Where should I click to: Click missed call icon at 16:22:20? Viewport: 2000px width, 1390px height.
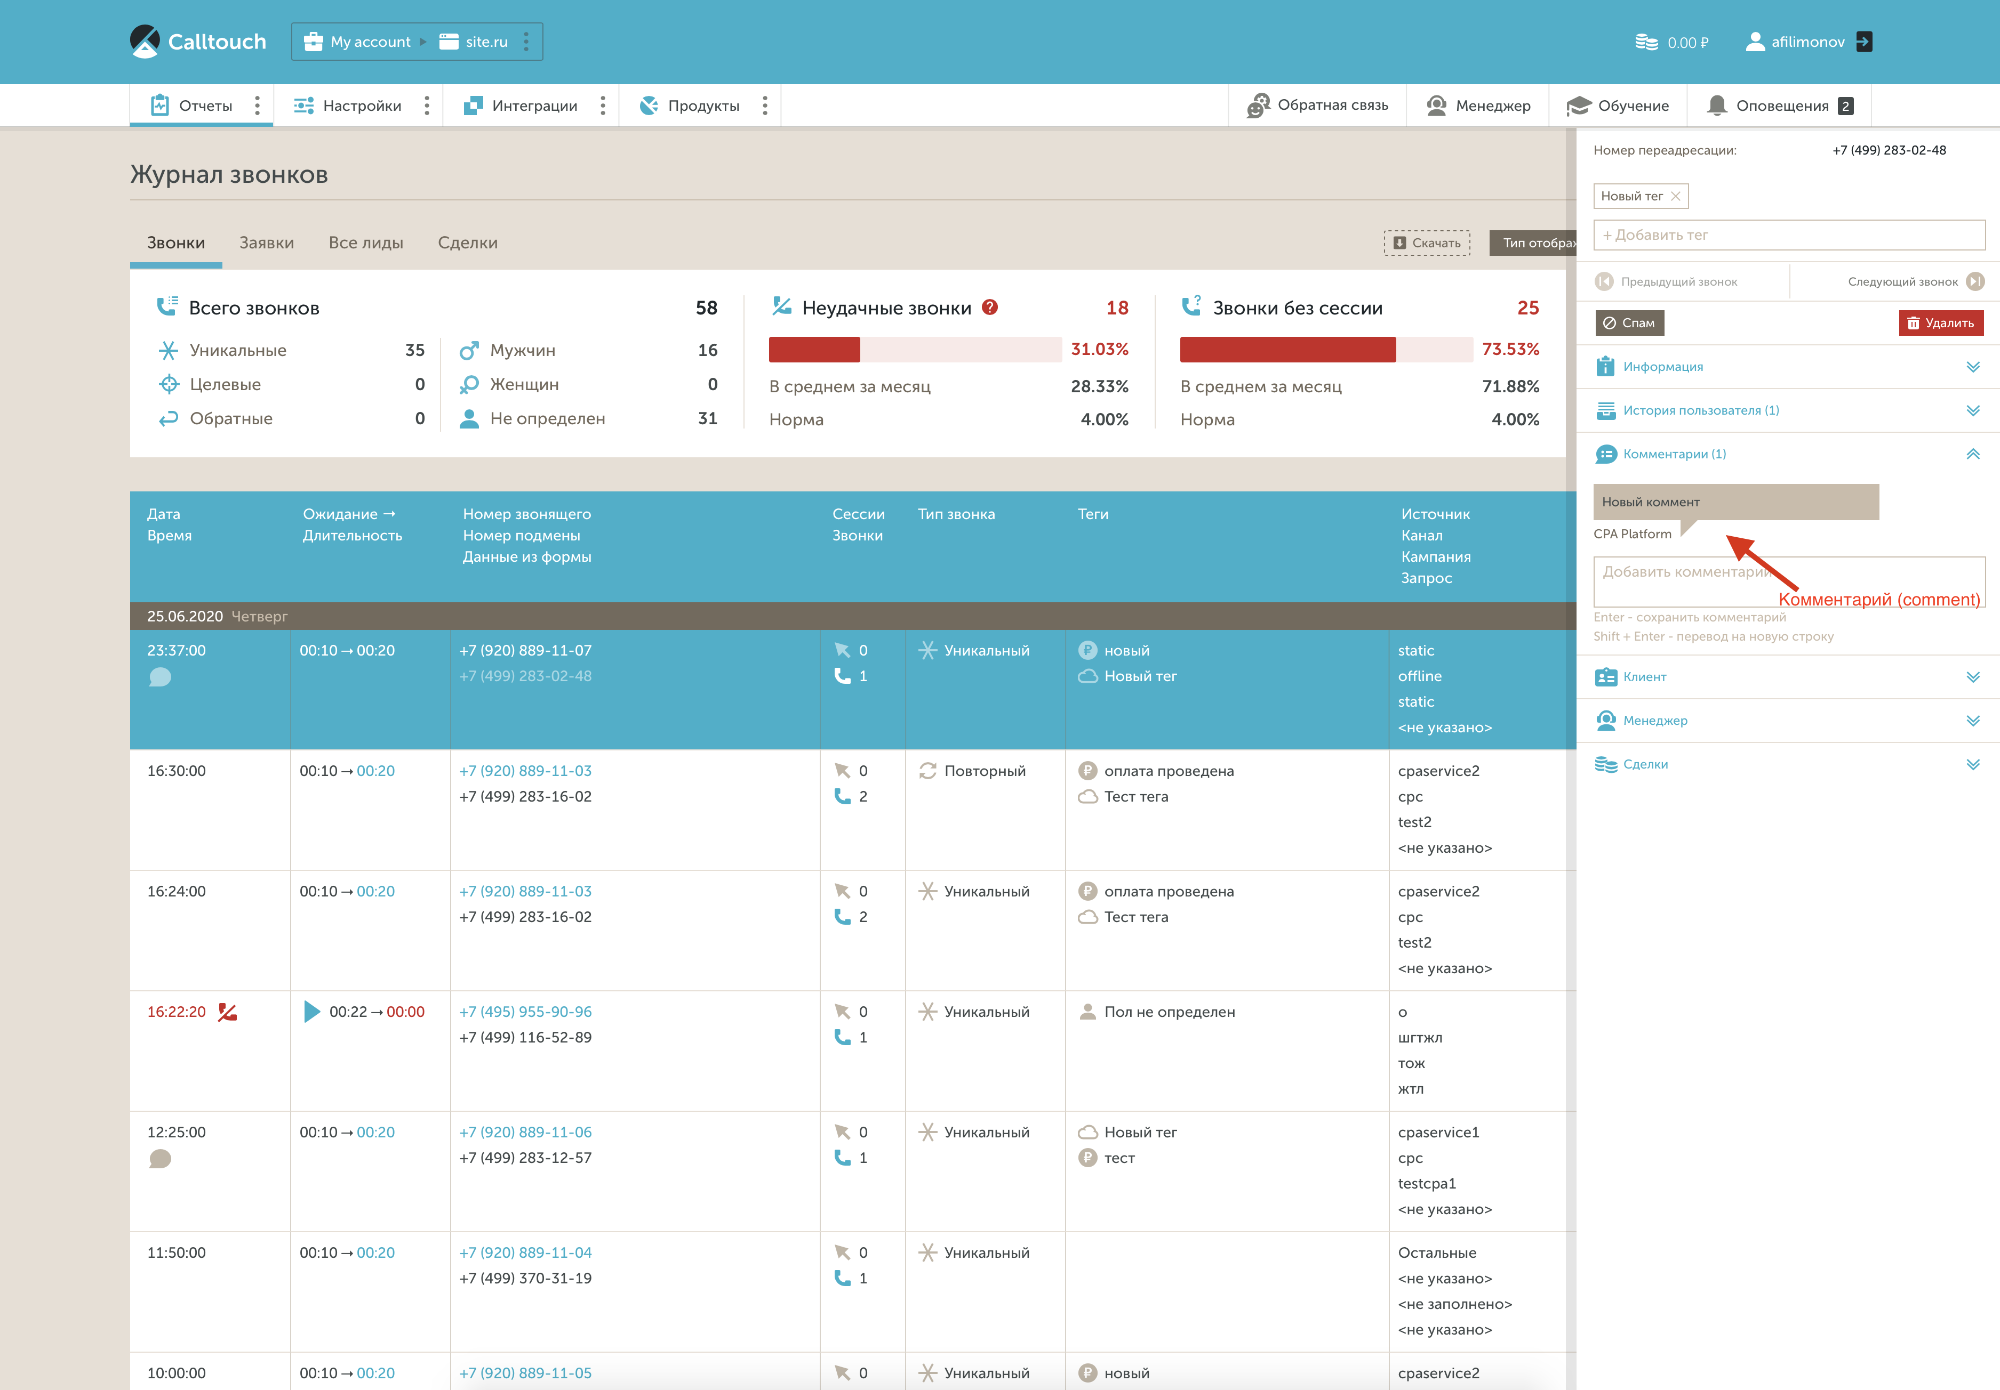(227, 1012)
